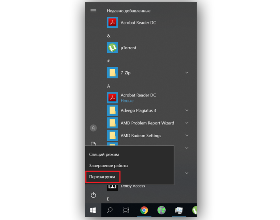The width and height of the screenshot is (280, 220).
Task: Click the user account icon in sidebar
Action: point(93,128)
